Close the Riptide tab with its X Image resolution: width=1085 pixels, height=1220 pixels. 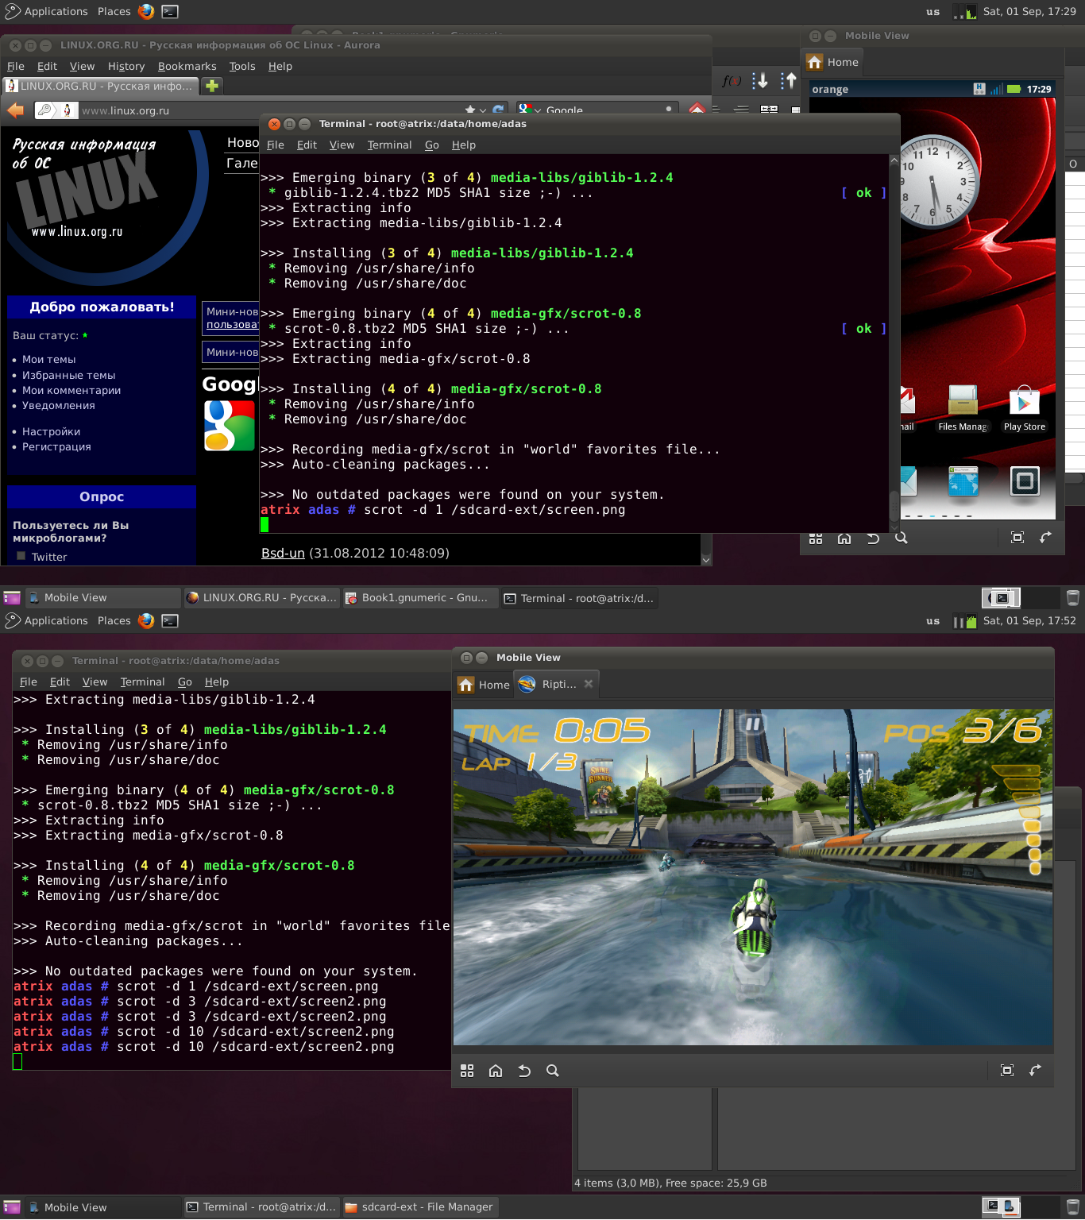click(589, 684)
